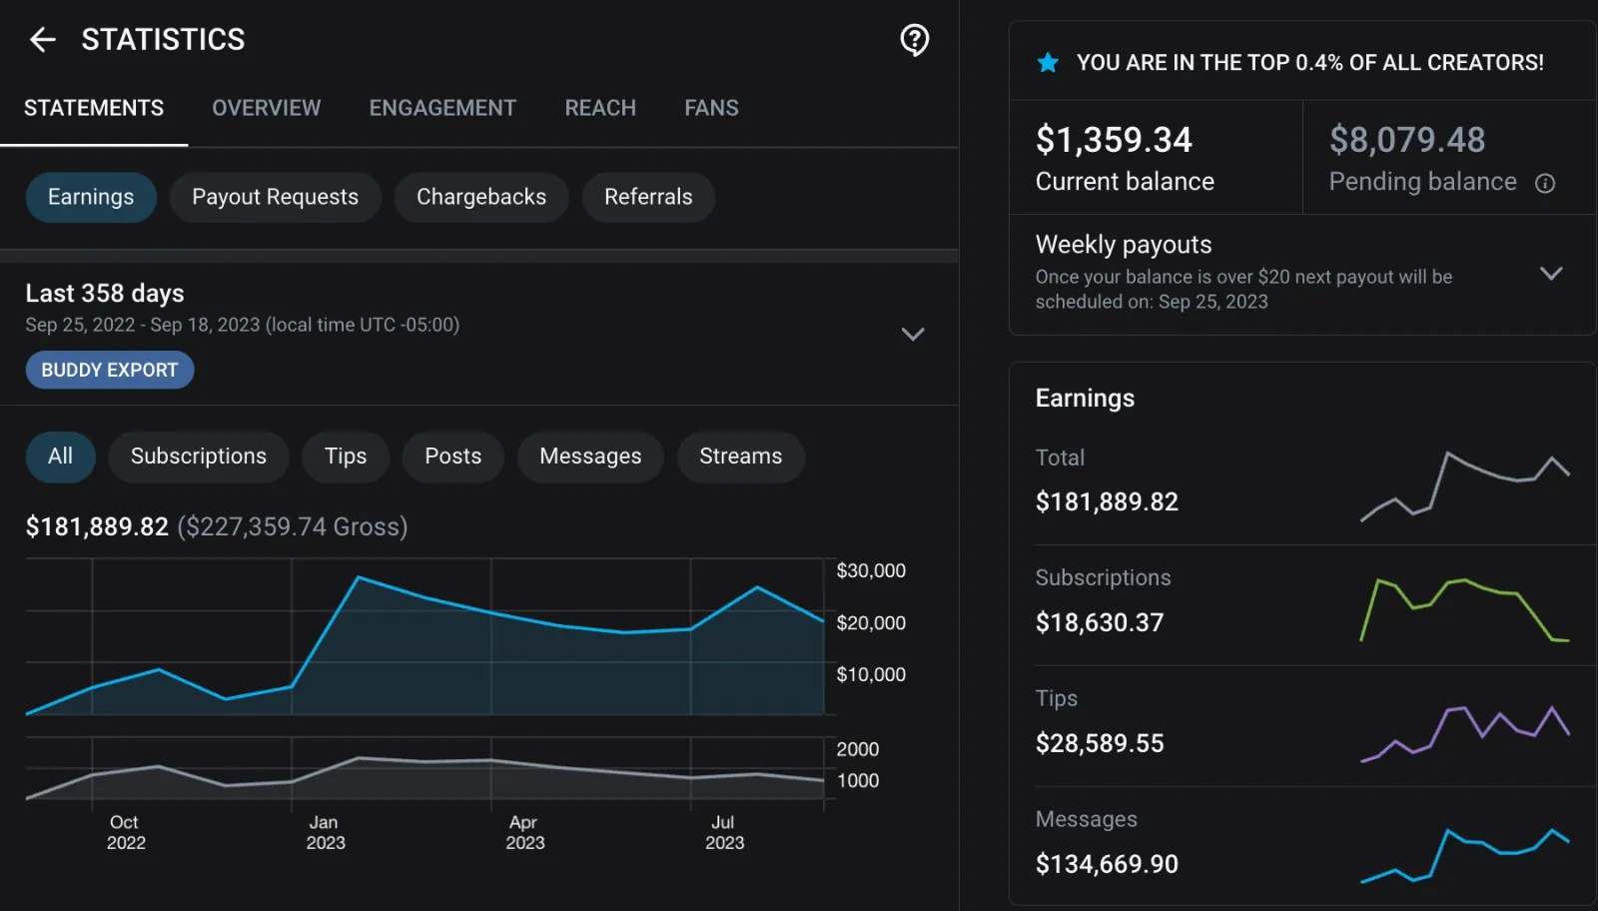
Task: Open the REACH tab
Action: click(x=600, y=108)
